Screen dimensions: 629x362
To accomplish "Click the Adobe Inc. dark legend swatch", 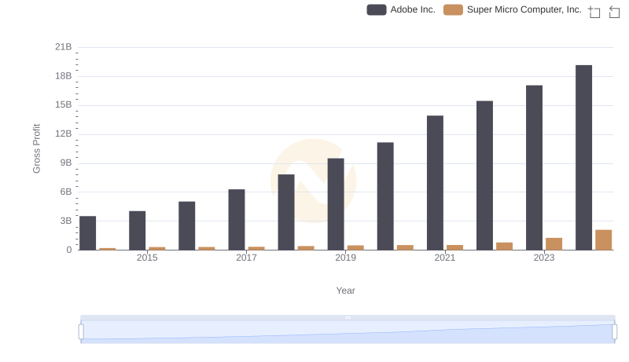I will (x=377, y=9).
